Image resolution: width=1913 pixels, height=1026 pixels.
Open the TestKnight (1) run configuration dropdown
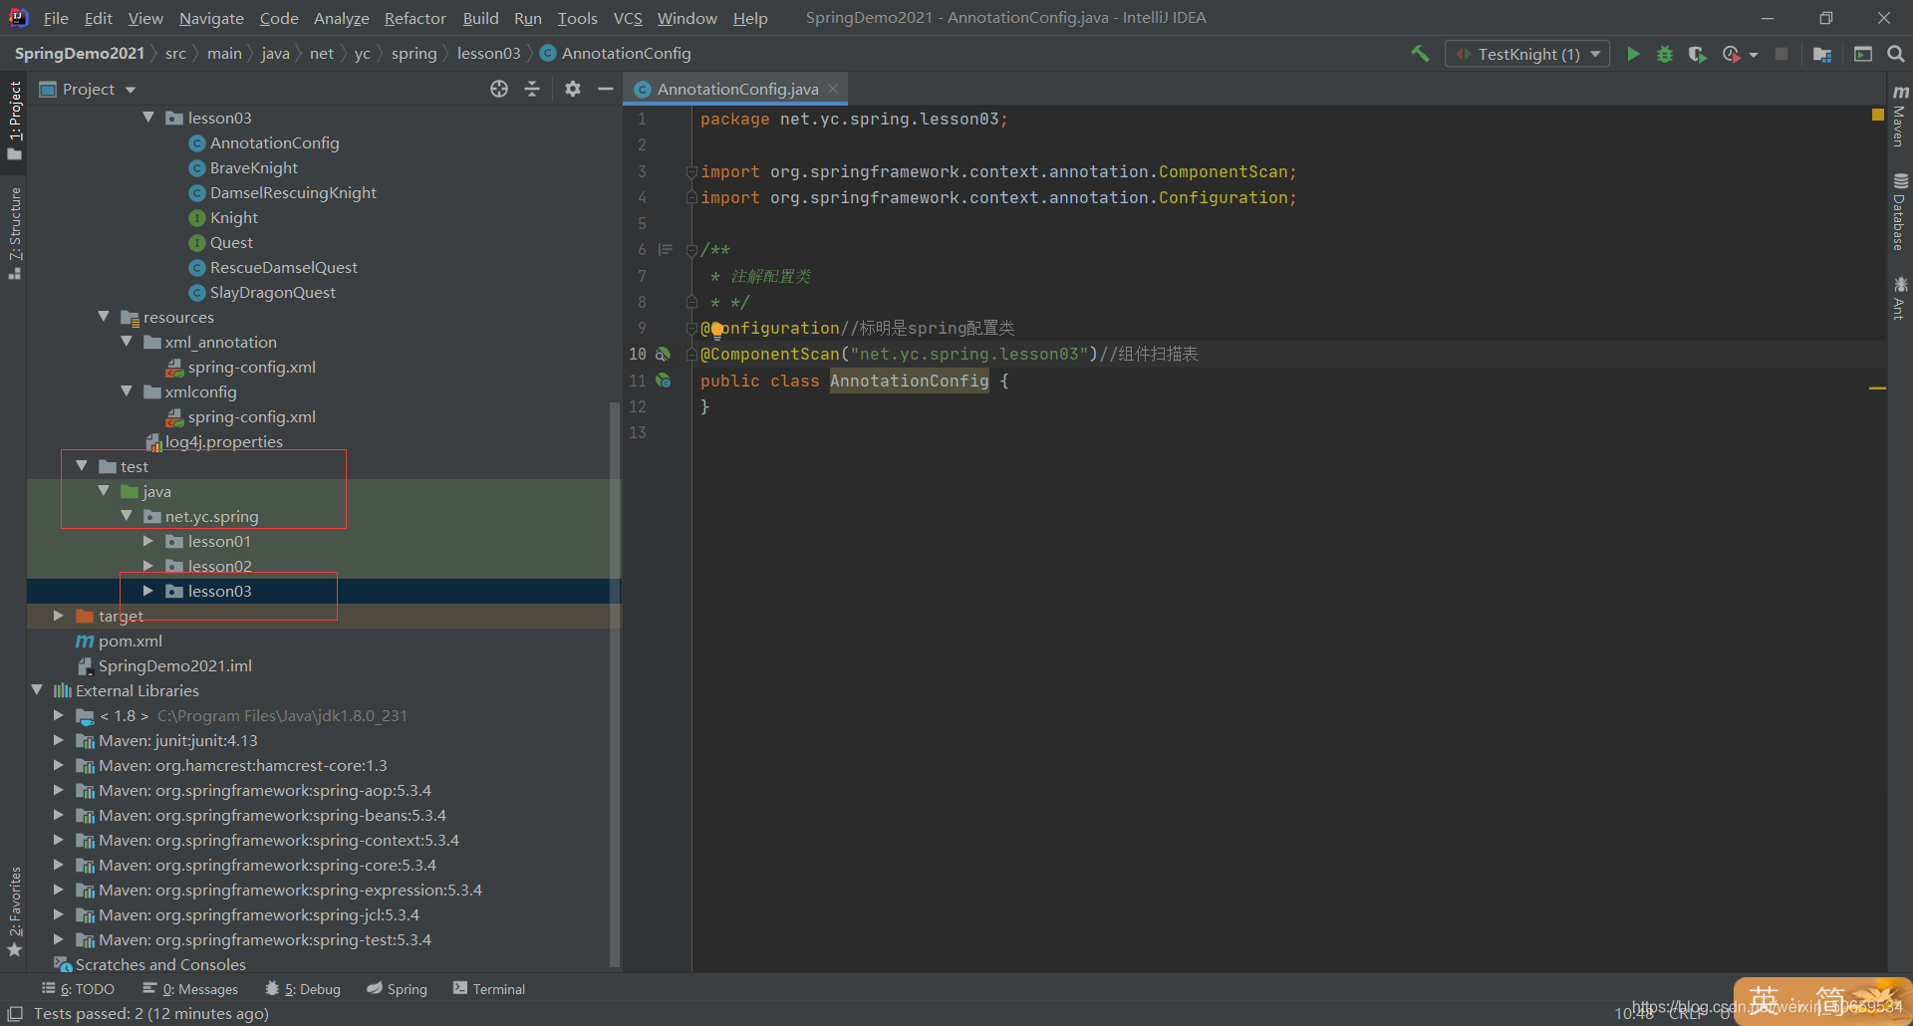[x=1527, y=54]
